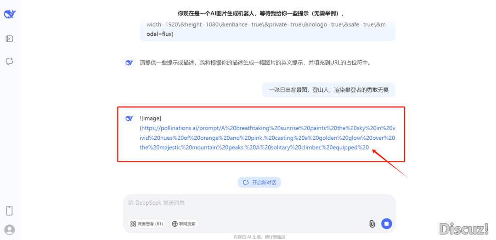Click the conversation title at the top

pyautogui.click(x=260, y=13)
